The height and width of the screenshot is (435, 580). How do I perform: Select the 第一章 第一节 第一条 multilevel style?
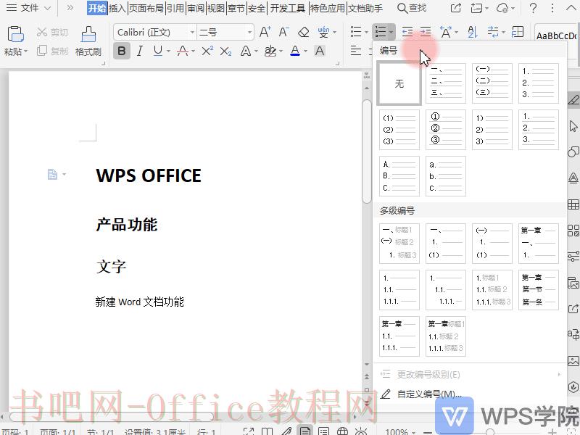(539, 289)
